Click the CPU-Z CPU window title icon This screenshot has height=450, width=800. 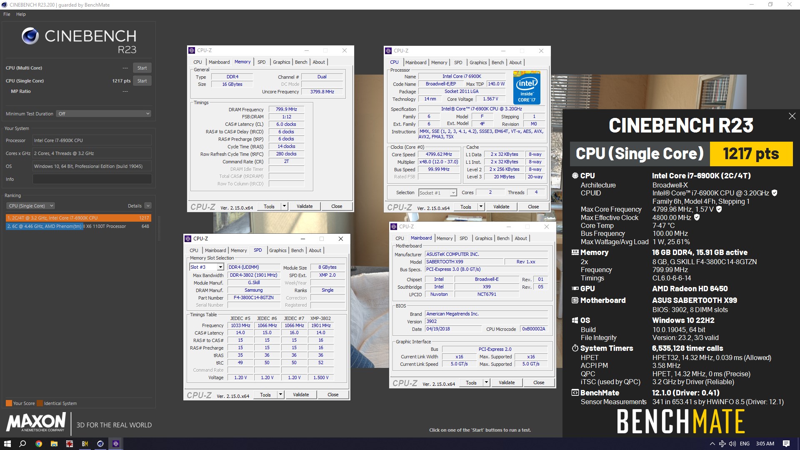coord(388,51)
